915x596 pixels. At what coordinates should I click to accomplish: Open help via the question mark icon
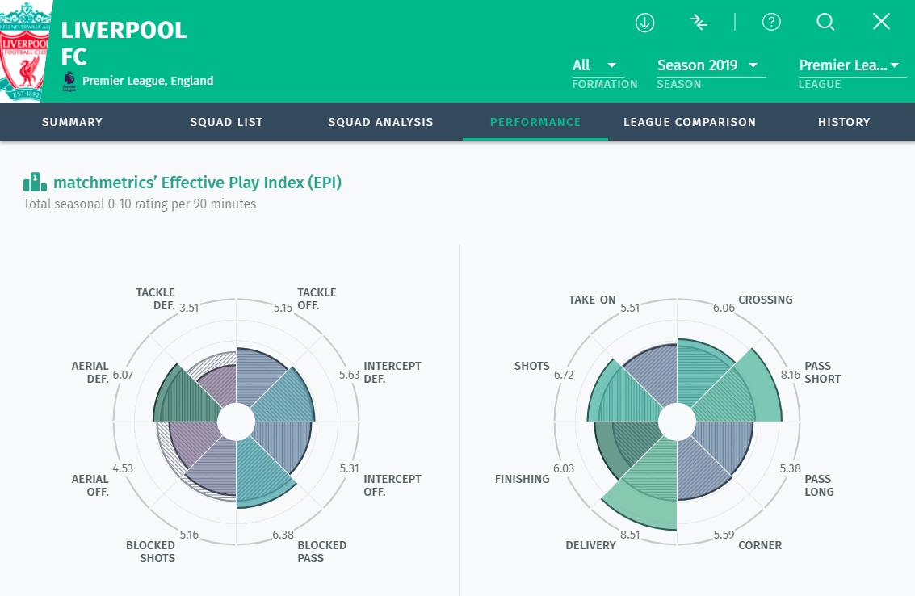(771, 22)
